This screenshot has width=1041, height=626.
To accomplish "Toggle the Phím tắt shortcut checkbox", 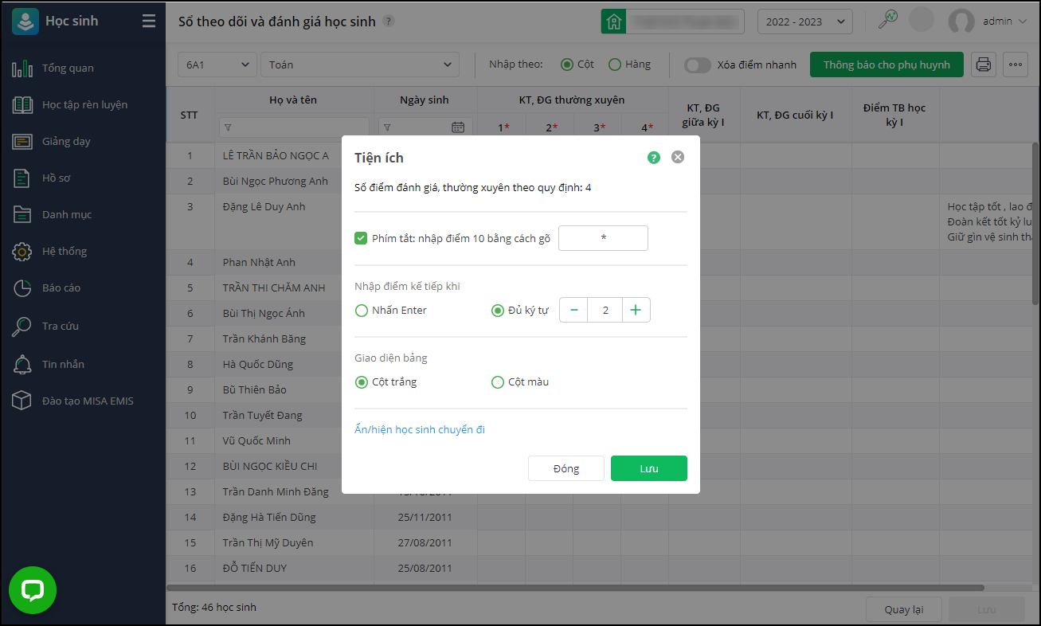I will click(361, 238).
